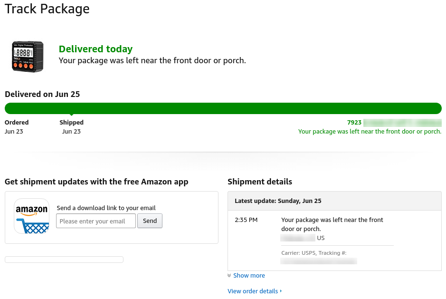
Task: Click the digital protractor product thumbnail
Action: click(28, 57)
